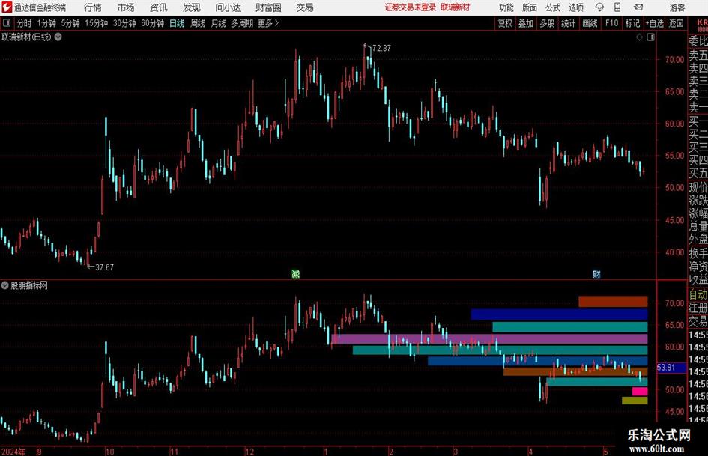Image resolution: width=708 pixels, height=456 pixels.
Task: Click the 叠加 overlay toolbar button
Action: (x=526, y=23)
